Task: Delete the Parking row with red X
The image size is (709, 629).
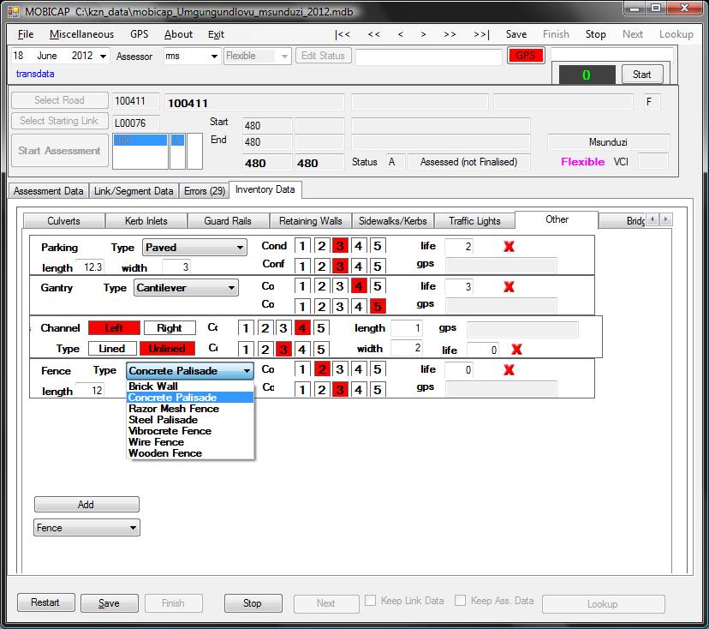Action: (x=509, y=247)
